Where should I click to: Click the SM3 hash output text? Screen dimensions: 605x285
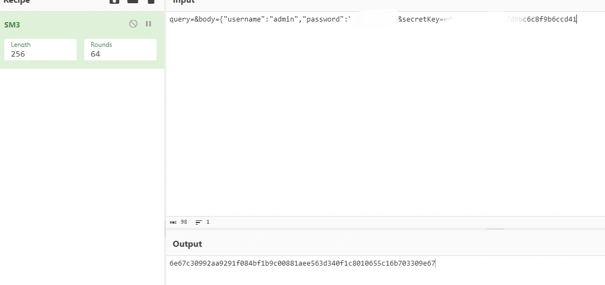pos(302,263)
